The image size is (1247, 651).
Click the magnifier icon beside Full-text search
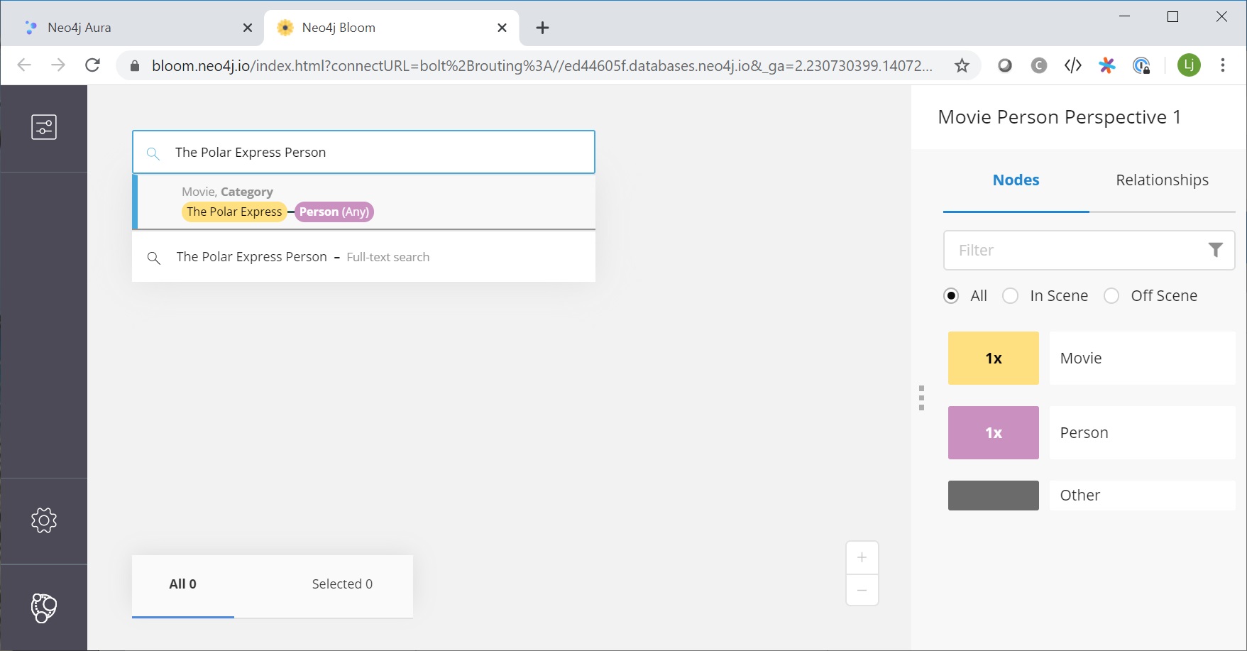tap(153, 258)
